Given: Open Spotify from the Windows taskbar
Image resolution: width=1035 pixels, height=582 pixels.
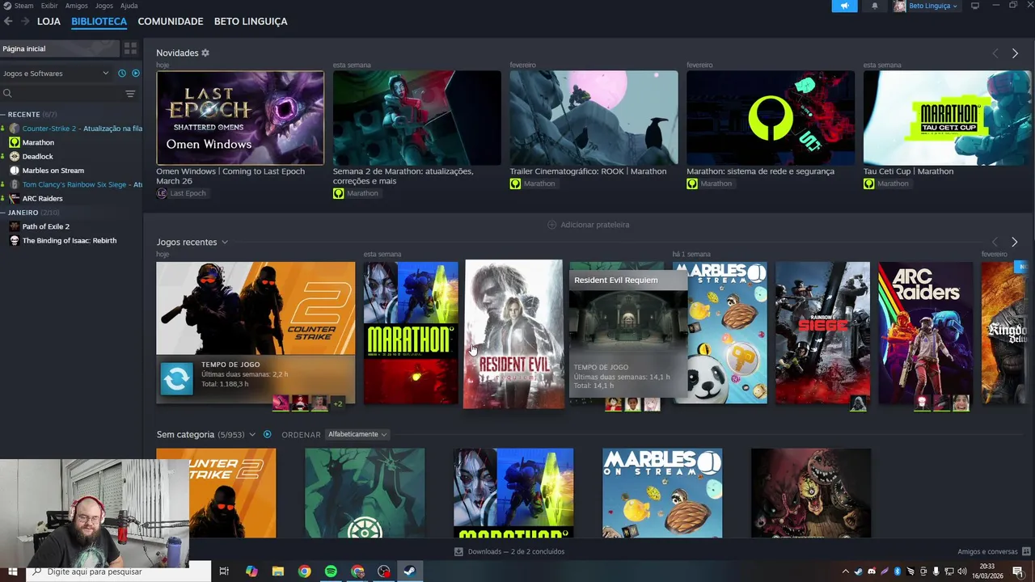Looking at the screenshot, I should tap(331, 571).
